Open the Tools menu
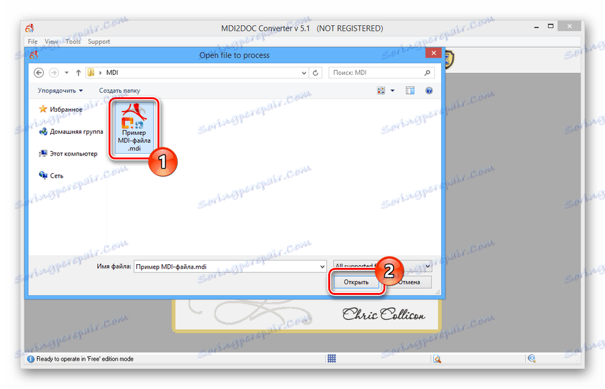 [x=73, y=41]
